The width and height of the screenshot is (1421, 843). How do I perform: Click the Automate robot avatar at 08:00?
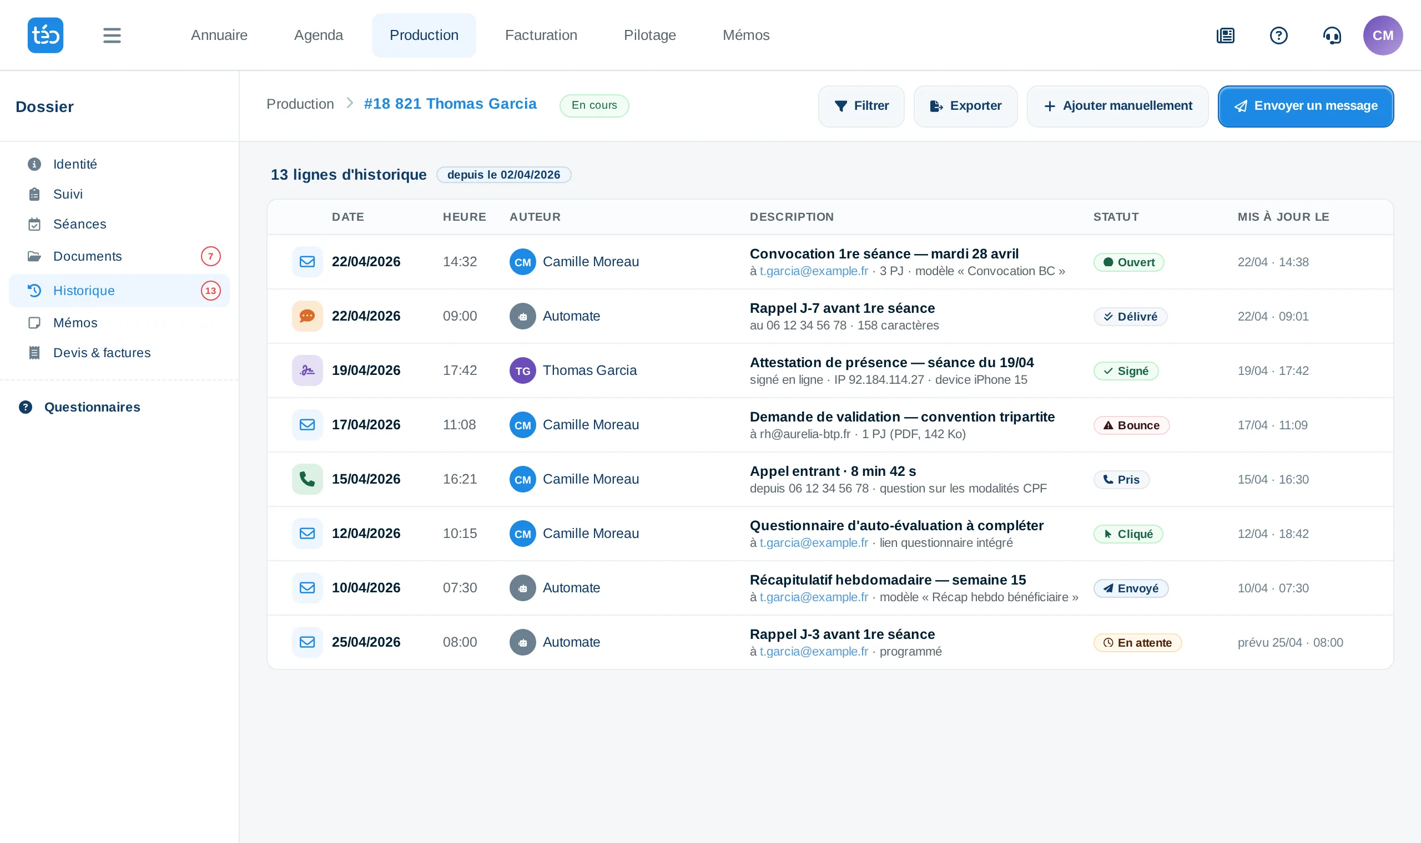click(x=523, y=642)
